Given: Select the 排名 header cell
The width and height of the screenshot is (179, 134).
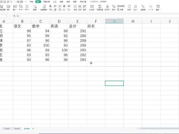Looking at the screenshot, I should pyautogui.click(x=96, y=26).
